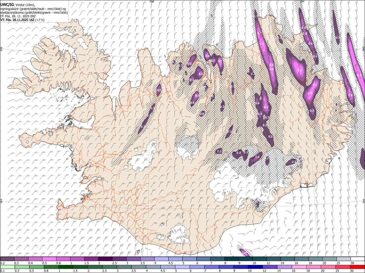Pick upper-row swatch between 0.3 and 0.4
365x273 pixels.
(x=21, y=259)
